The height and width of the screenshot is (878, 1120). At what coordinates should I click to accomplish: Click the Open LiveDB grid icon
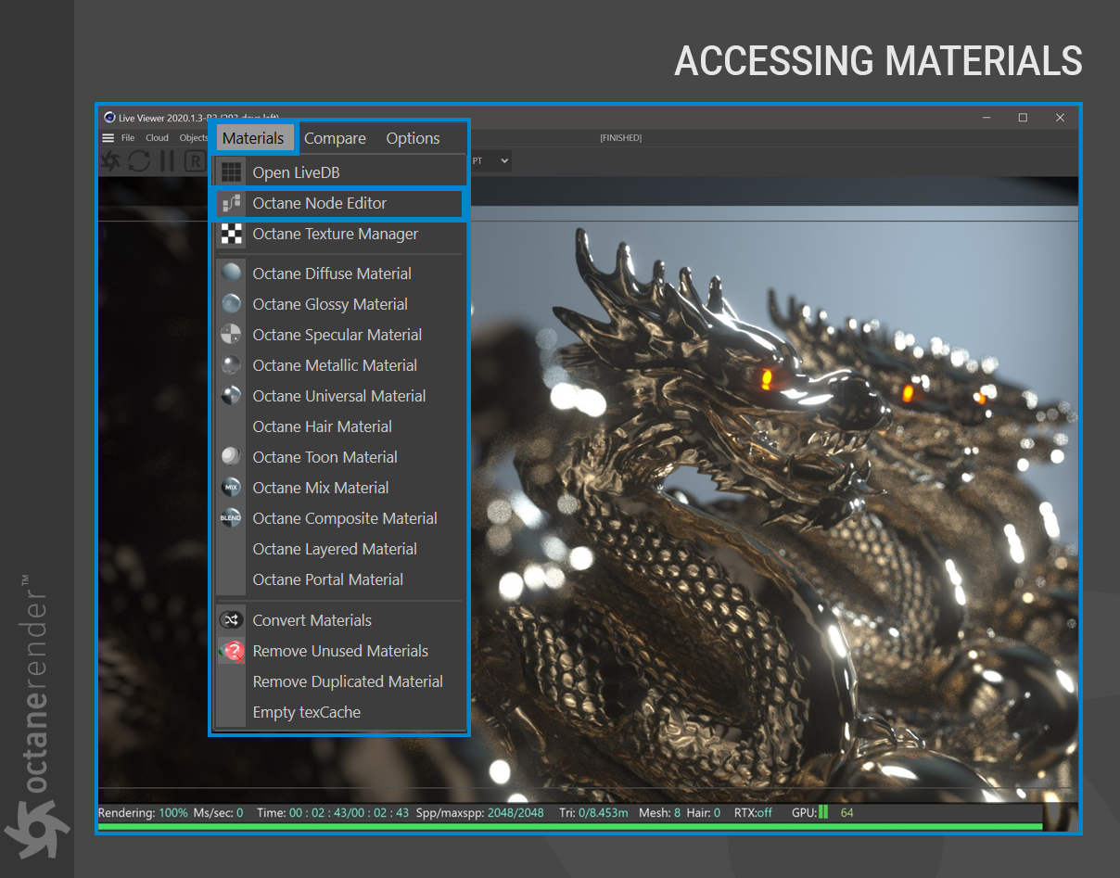click(232, 172)
